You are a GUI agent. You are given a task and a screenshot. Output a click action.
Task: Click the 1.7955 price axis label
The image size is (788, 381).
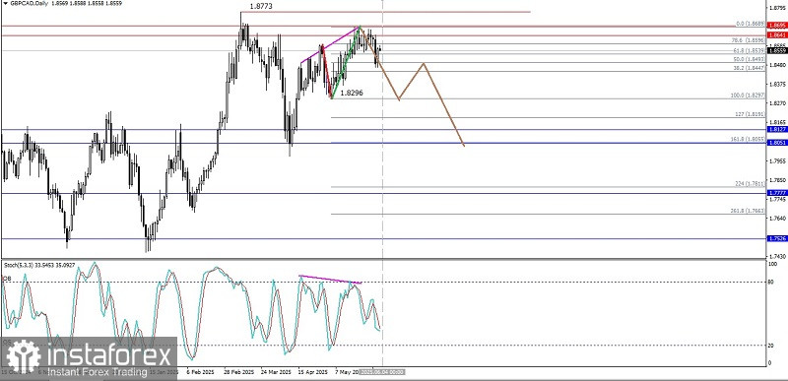click(778, 160)
